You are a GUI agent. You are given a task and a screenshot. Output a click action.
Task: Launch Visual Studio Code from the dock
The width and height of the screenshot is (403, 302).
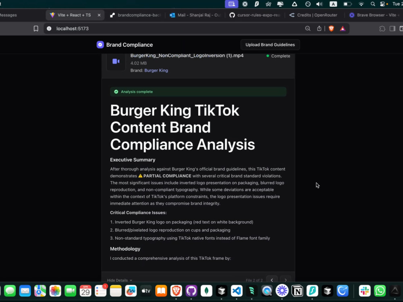[x=237, y=291]
